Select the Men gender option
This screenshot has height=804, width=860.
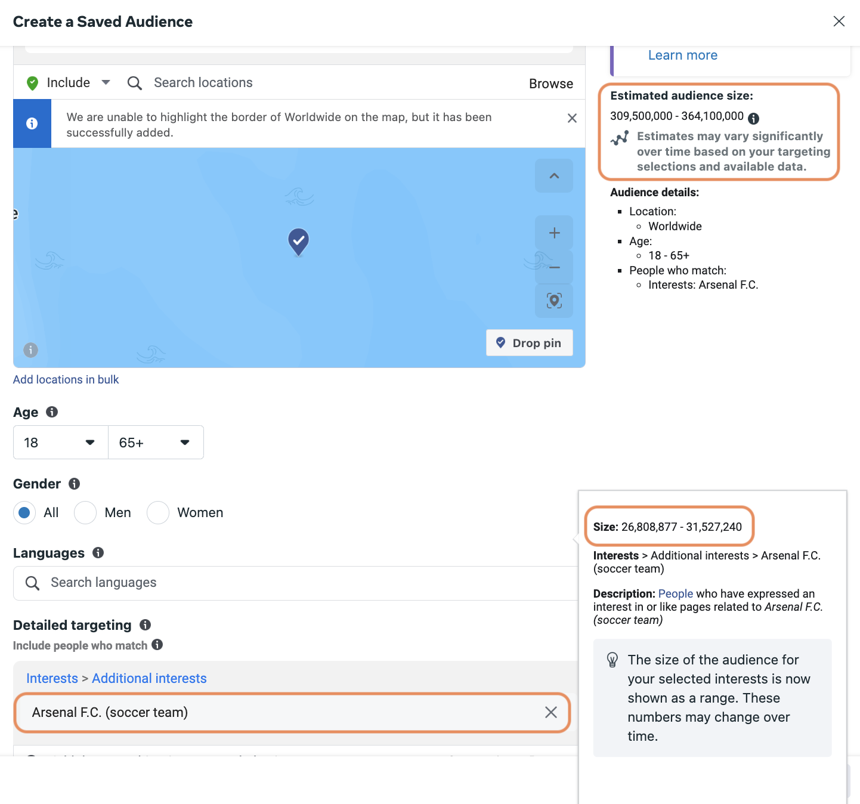[x=85, y=512]
